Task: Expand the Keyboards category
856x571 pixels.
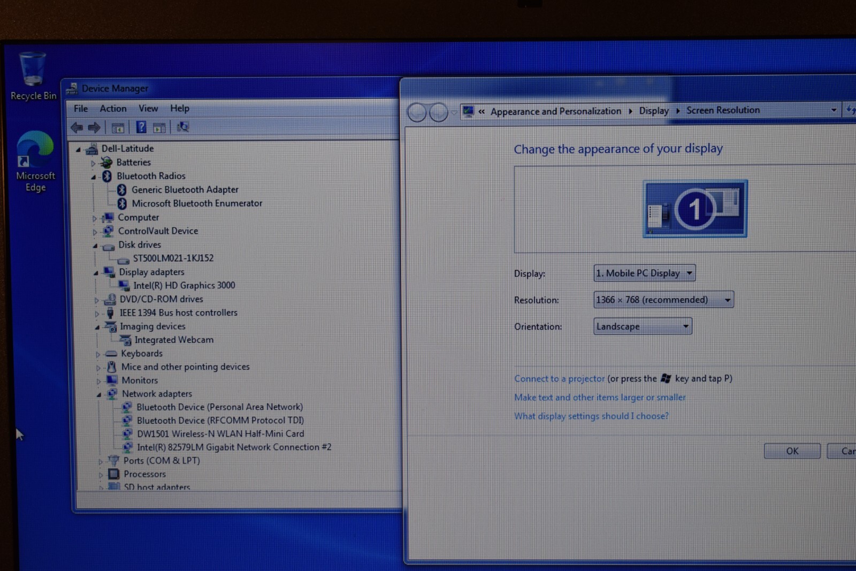Action: tap(97, 354)
